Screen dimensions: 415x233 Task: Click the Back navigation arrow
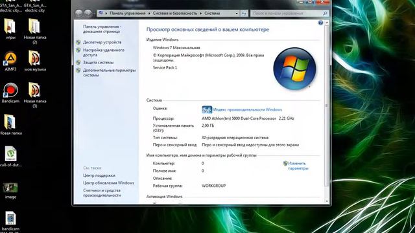point(79,13)
